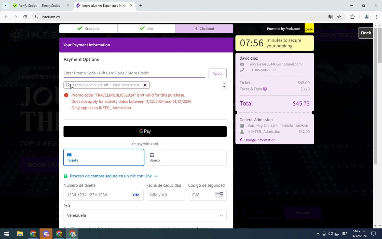The image size is (382, 239).
Task: Click the email envelope icon
Action: tap(242, 64)
